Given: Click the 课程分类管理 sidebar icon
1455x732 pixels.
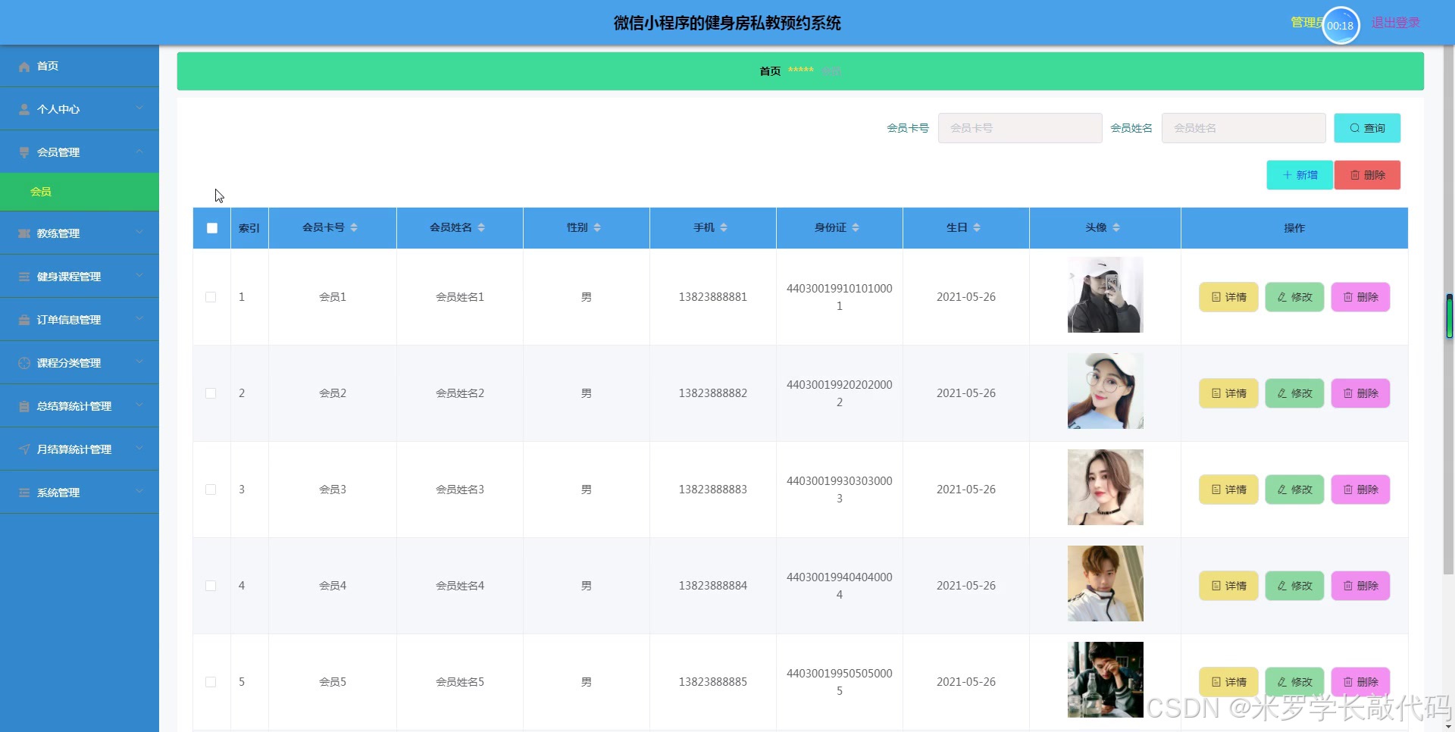Looking at the screenshot, I should point(24,364).
